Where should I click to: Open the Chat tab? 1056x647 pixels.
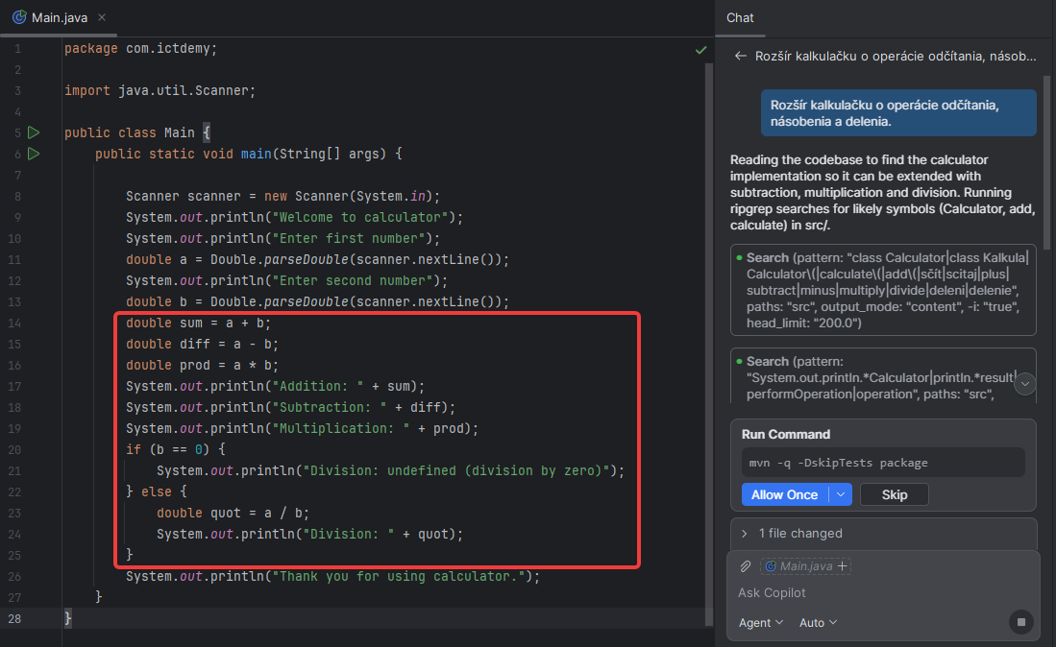740,18
